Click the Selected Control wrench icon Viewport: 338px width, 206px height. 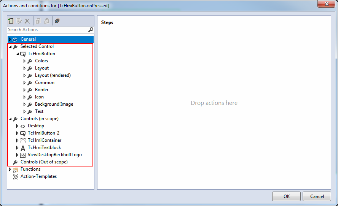15,47
